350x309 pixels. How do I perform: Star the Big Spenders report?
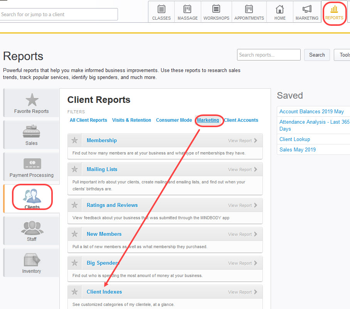[75, 263]
